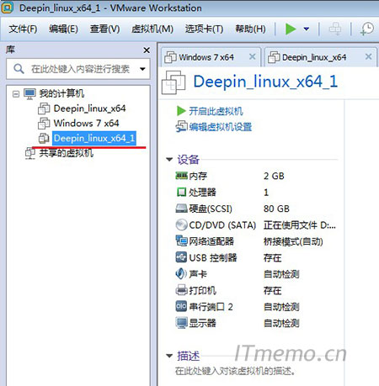The width and height of the screenshot is (379, 386).
Task: Open the 虚拟机(M) menu
Action: pyautogui.click(x=152, y=29)
